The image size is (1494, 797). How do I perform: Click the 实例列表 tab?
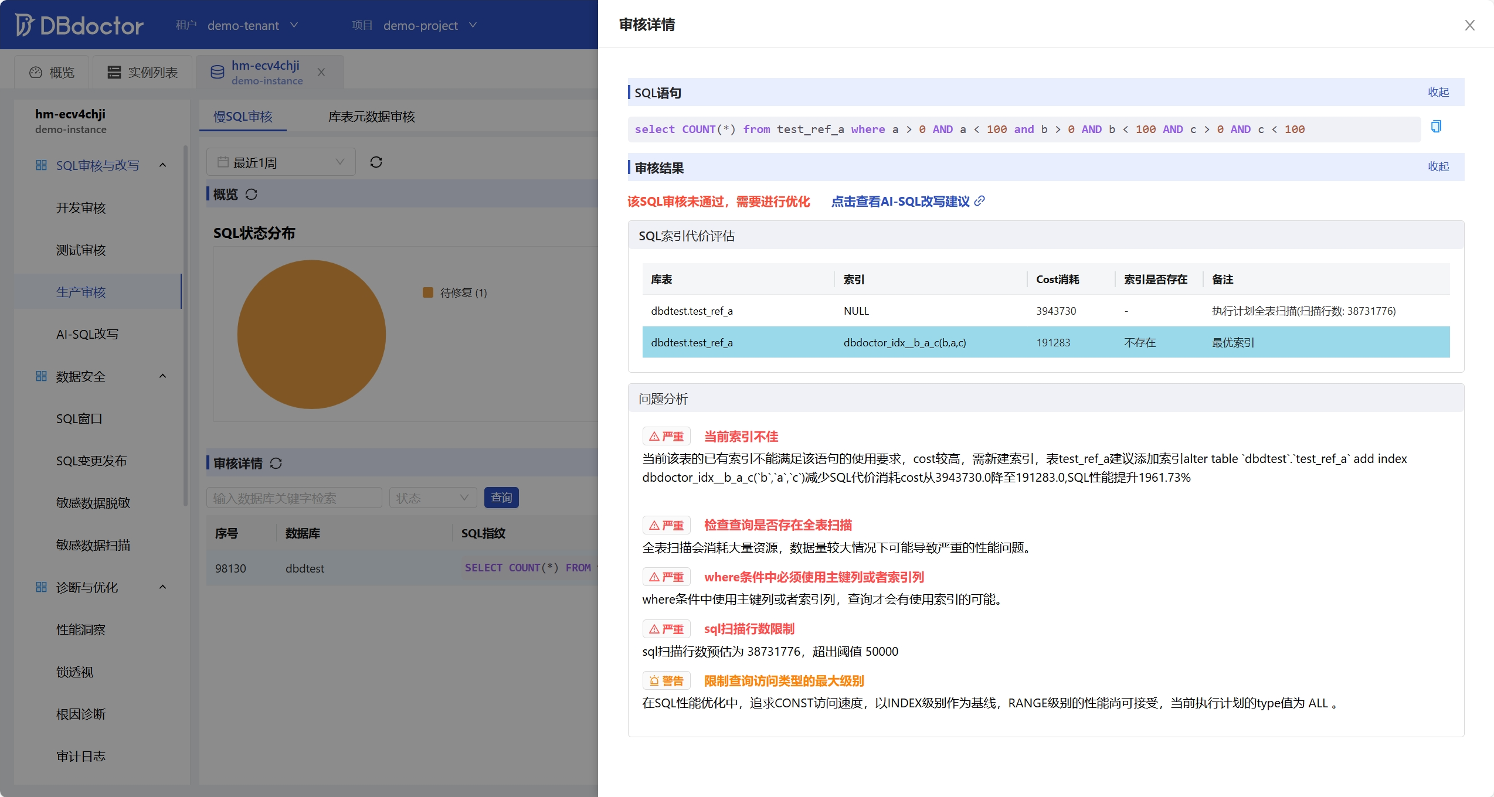[x=142, y=72]
